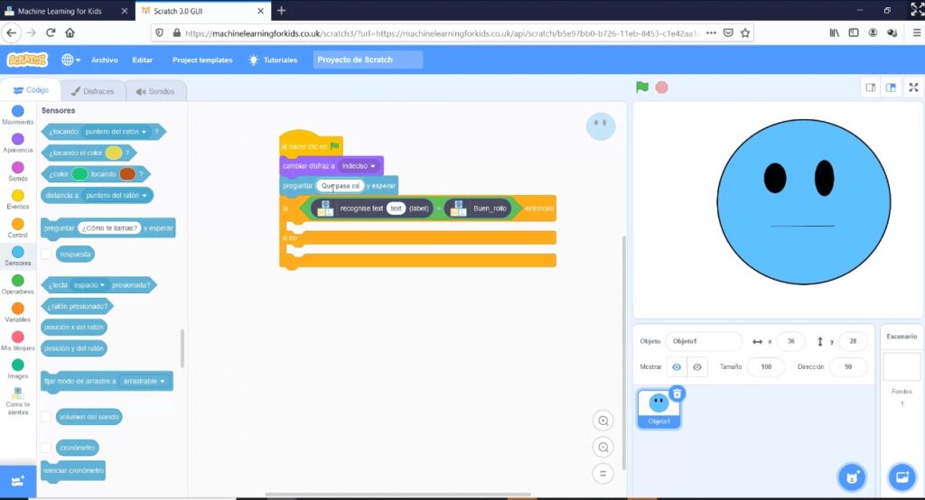Switch to the Disfraces tab
Image resolution: width=925 pixels, height=500 pixels.
[x=92, y=91]
